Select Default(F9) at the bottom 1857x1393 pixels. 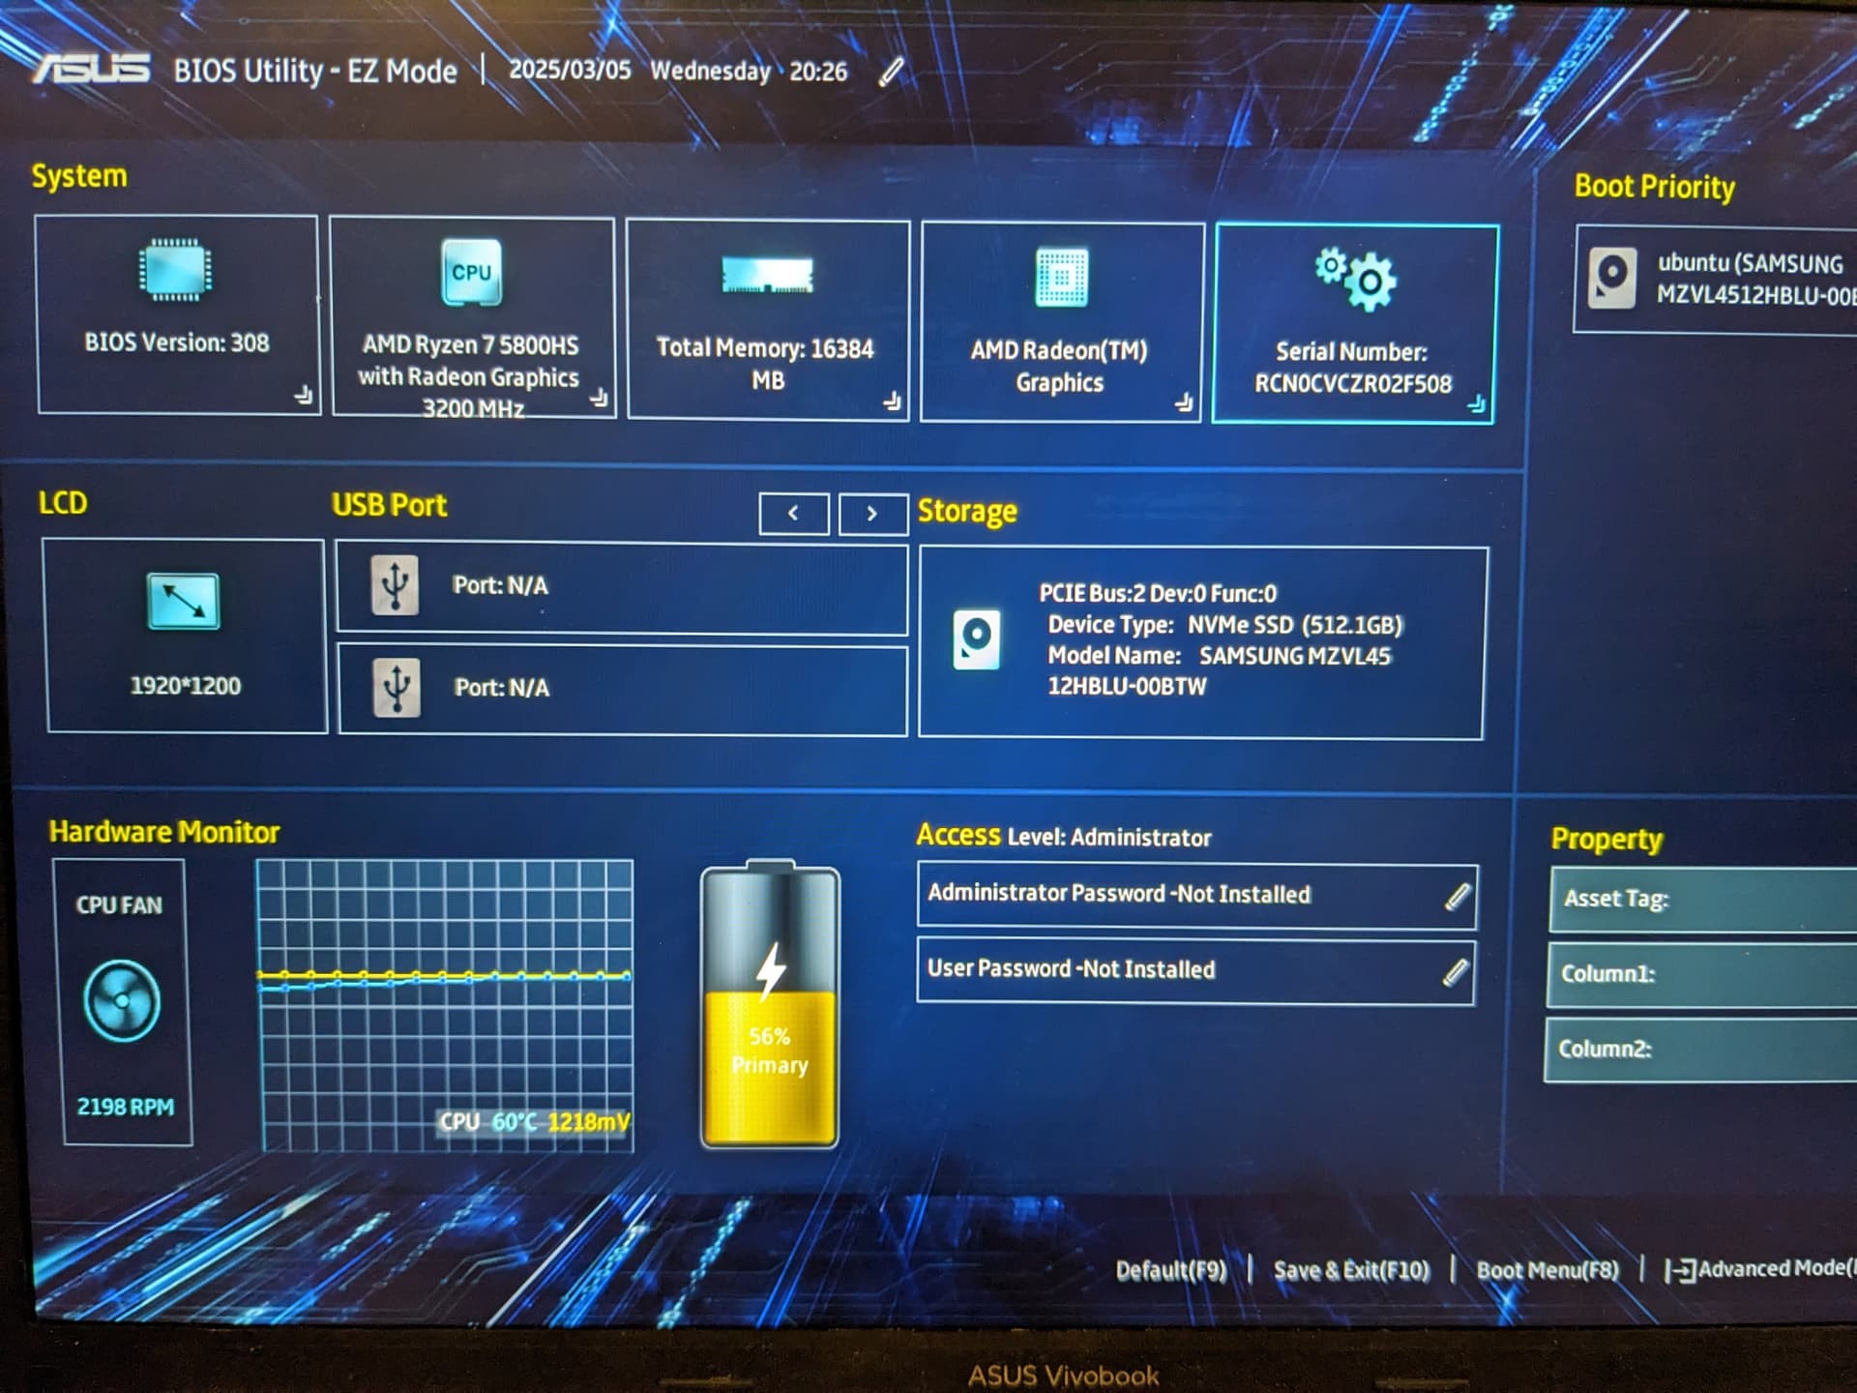coord(1171,1270)
